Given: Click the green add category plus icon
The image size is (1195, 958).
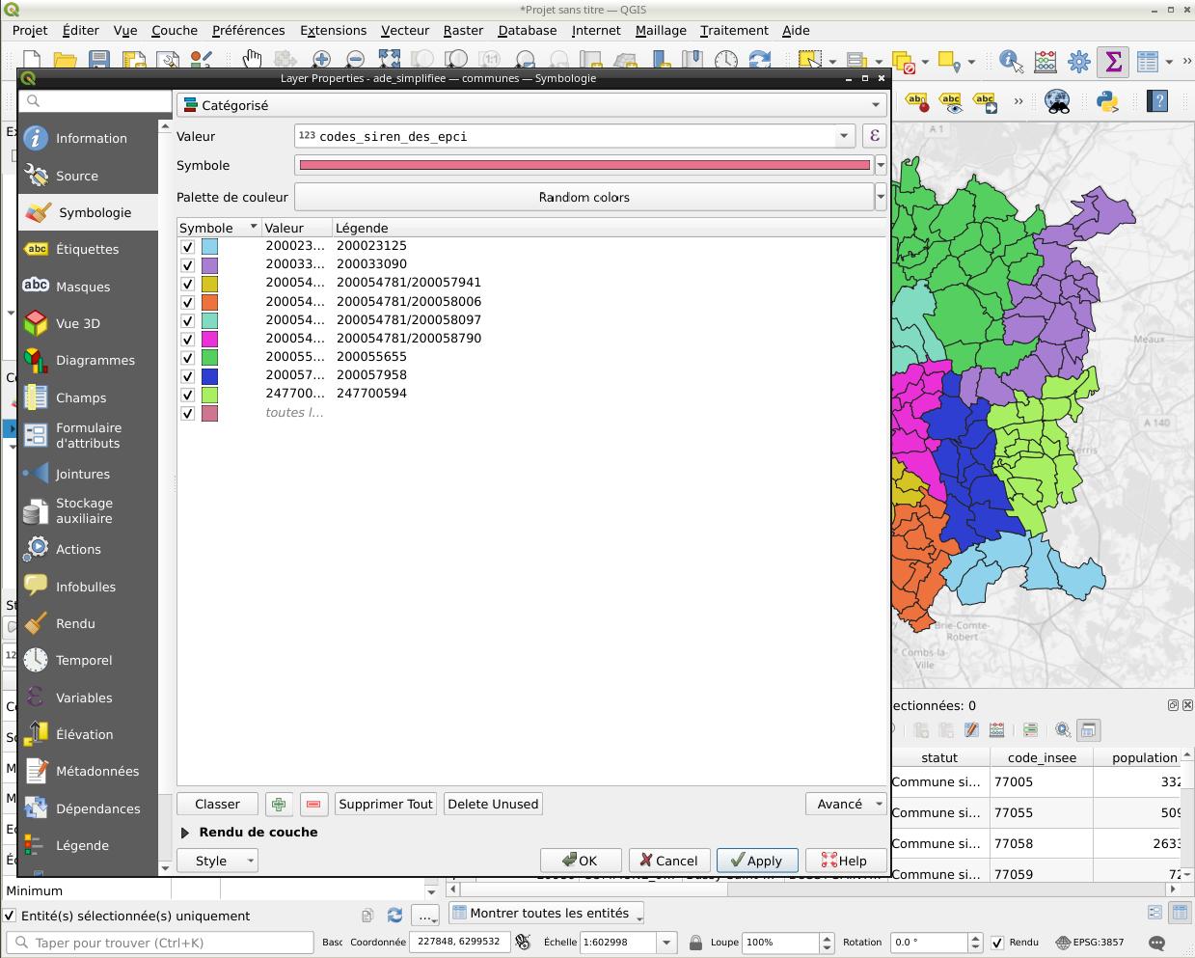Looking at the screenshot, I should click(279, 804).
